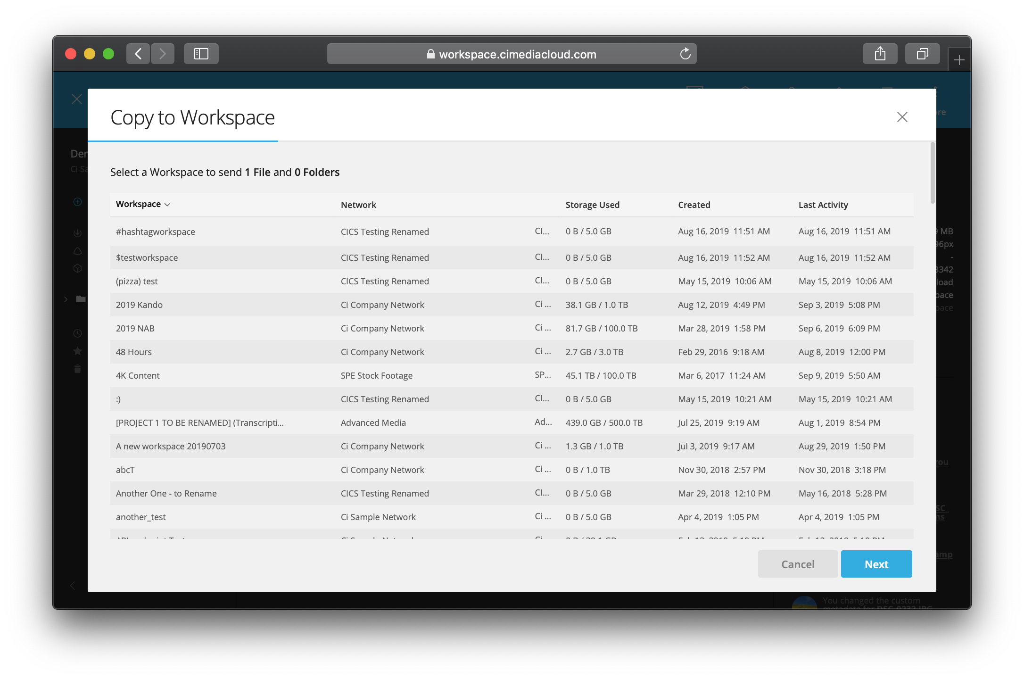Select the abcT workspace
This screenshot has width=1024, height=679.
point(512,470)
